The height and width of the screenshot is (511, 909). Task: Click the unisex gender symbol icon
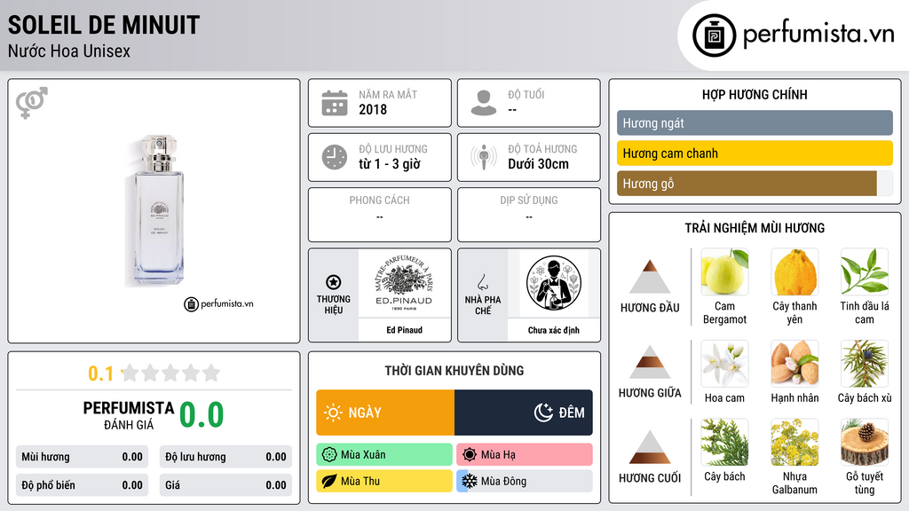point(32,103)
